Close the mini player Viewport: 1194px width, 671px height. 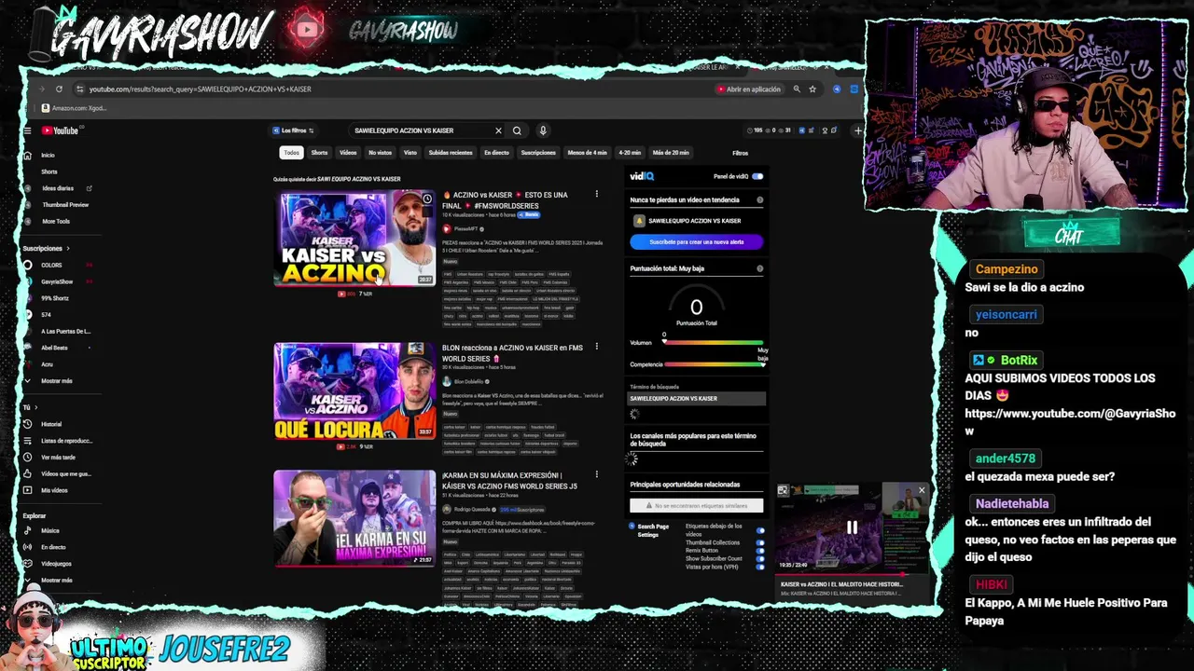[922, 490]
